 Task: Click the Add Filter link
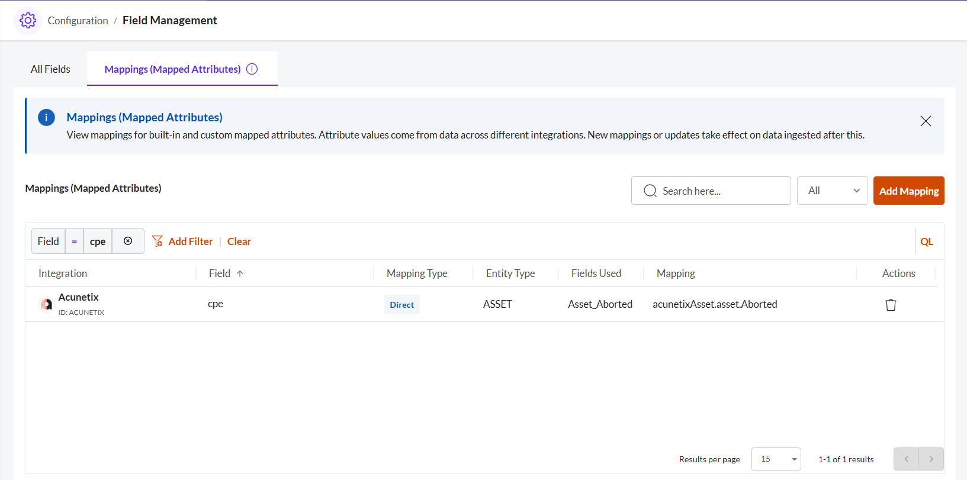(191, 241)
